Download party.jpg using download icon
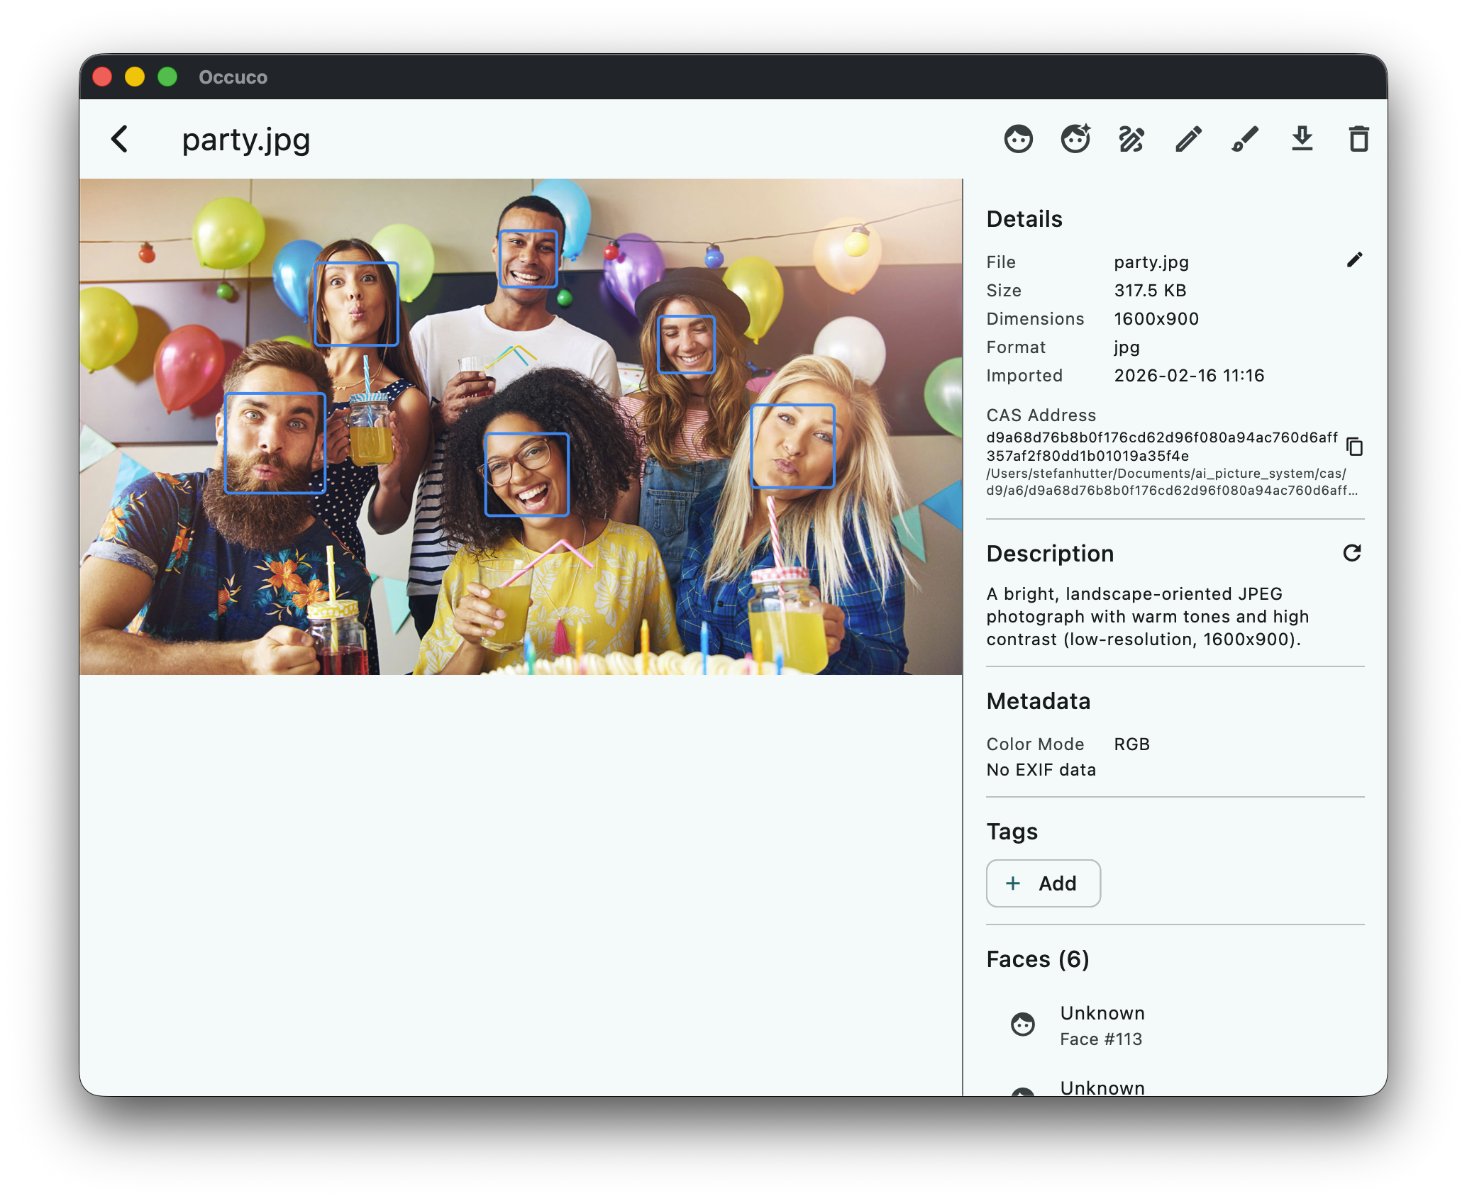Viewport: 1467px width, 1201px height. (x=1302, y=139)
